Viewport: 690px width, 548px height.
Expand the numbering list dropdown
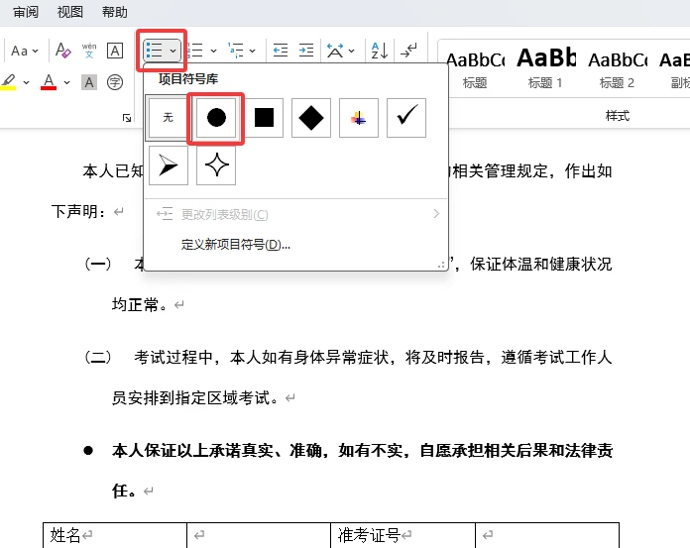tap(213, 51)
